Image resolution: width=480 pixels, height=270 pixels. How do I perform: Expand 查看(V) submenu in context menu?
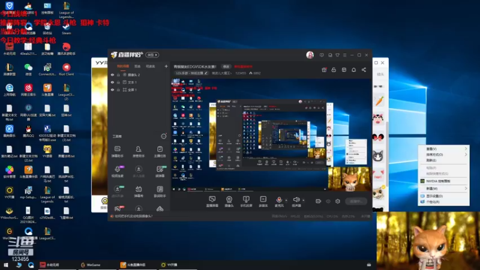(x=444, y=149)
